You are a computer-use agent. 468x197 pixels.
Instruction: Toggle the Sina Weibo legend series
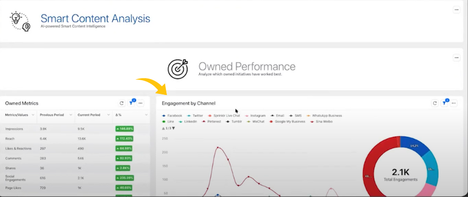pyautogui.click(x=321, y=122)
